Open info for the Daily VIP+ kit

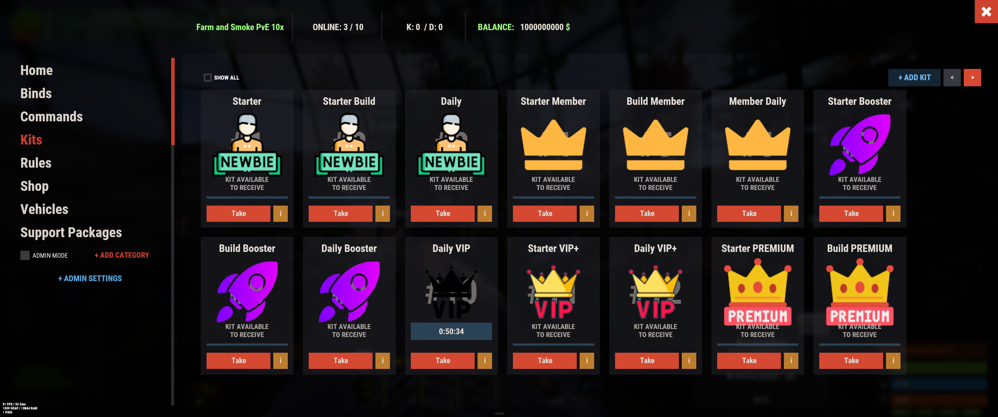tap(689, 361)
